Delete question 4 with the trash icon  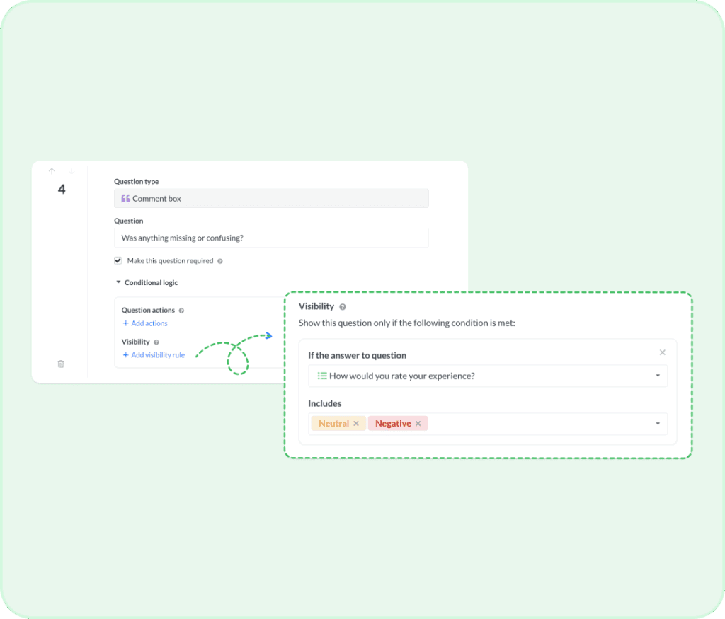coord(61,364)
